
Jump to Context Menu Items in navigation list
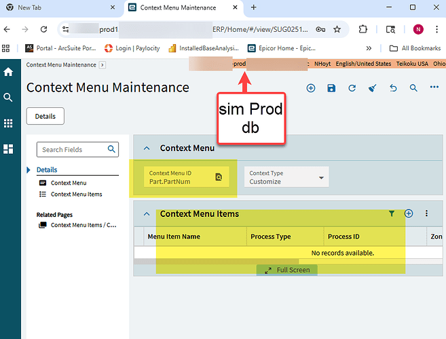pyautogui.click(x=76, y=195)
